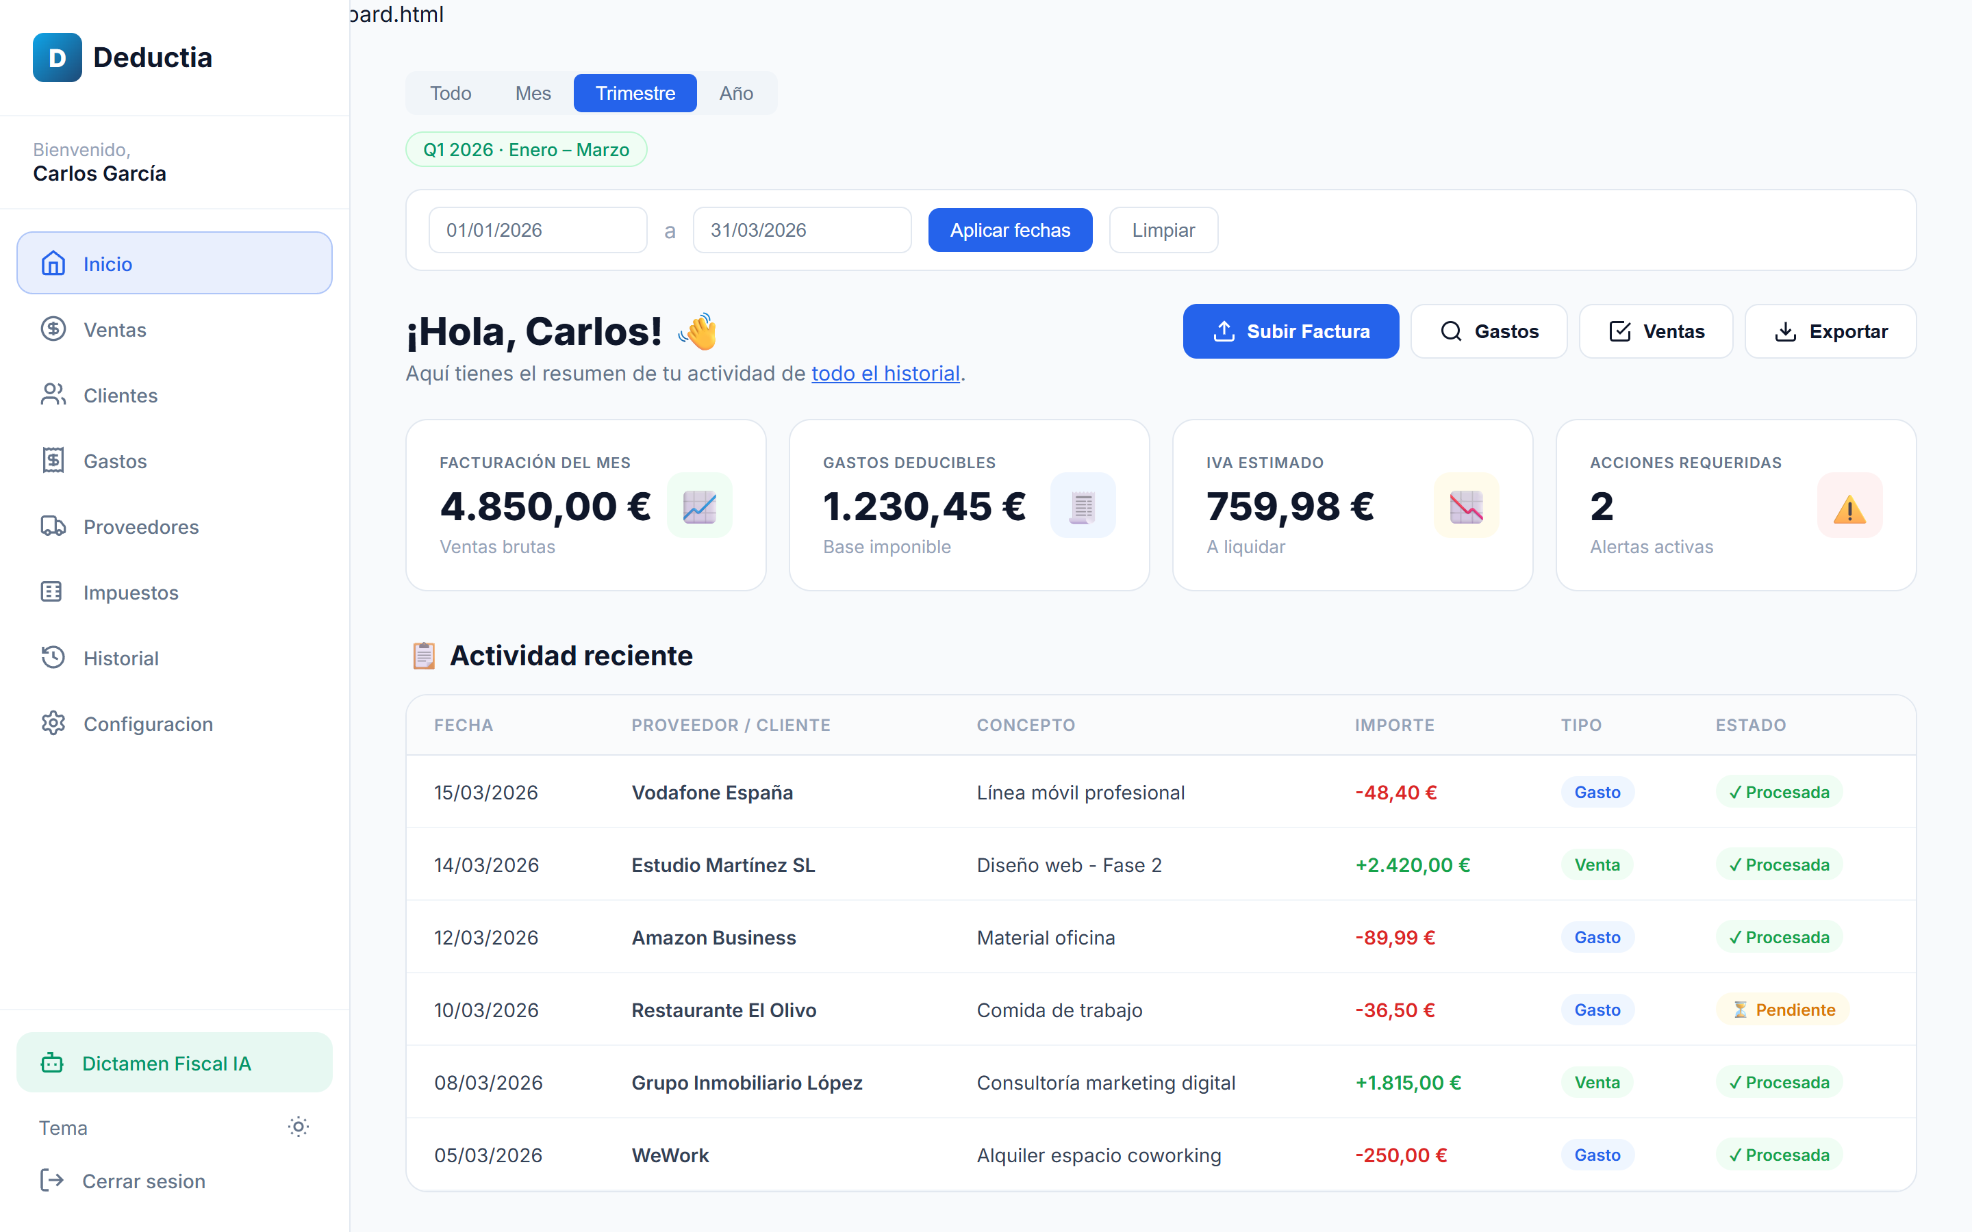Select the Año period tab
Viewport: 1972px width, 1232px height.
pos(736,93)
